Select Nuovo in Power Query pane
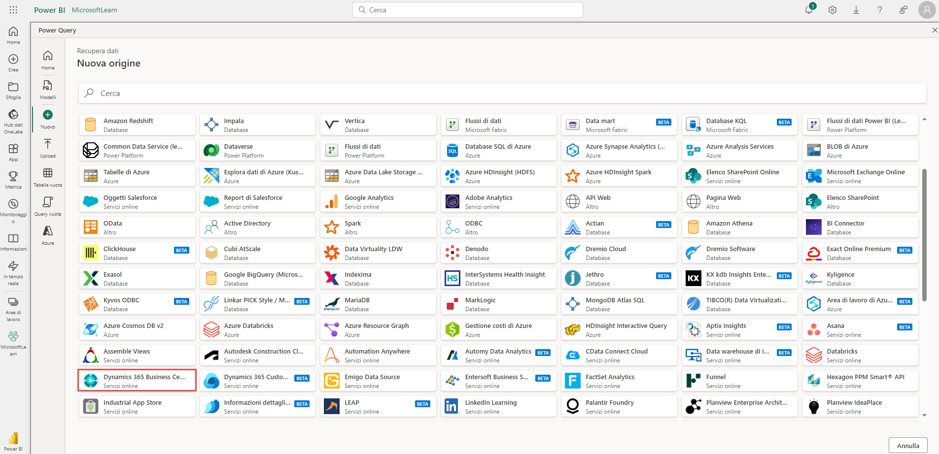Image resolution: width=939 pixels, height=454 pixels. click(x=48, y=119)
